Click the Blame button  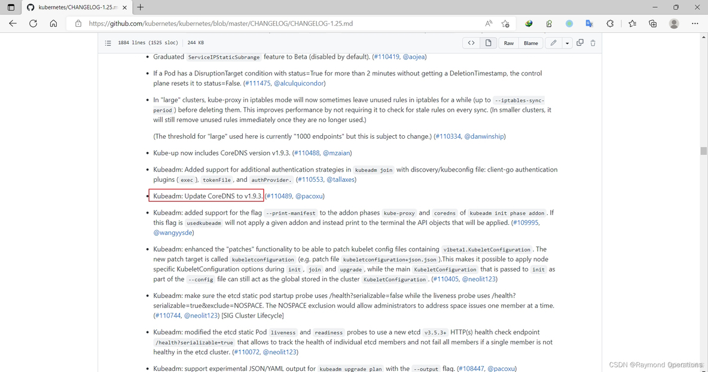(530, 43)
